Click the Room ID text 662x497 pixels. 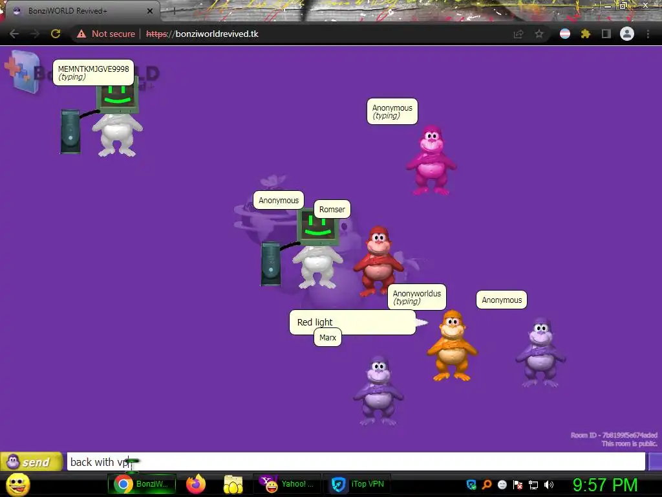tap(614, 436)
